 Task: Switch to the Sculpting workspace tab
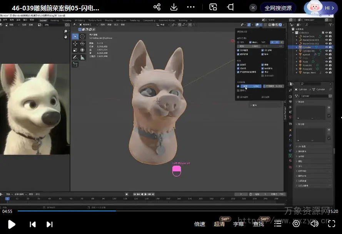67,20
